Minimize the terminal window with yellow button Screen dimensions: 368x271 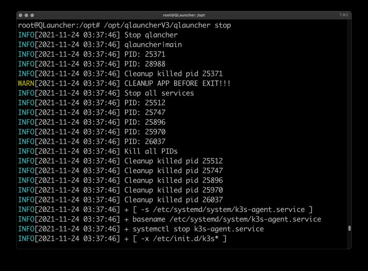26,15
